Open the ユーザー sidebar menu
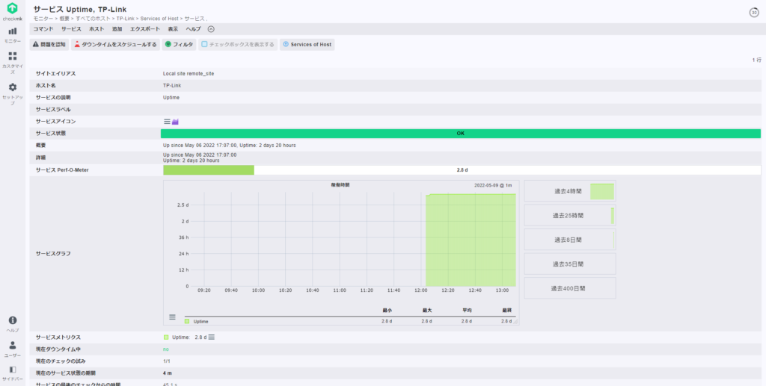 click(12, 349)
